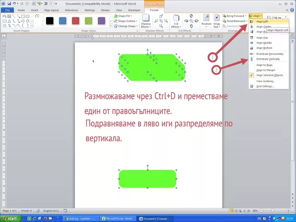Expand the Shadow Effects dropdown

pyautogui.click(x=146, y=21)
